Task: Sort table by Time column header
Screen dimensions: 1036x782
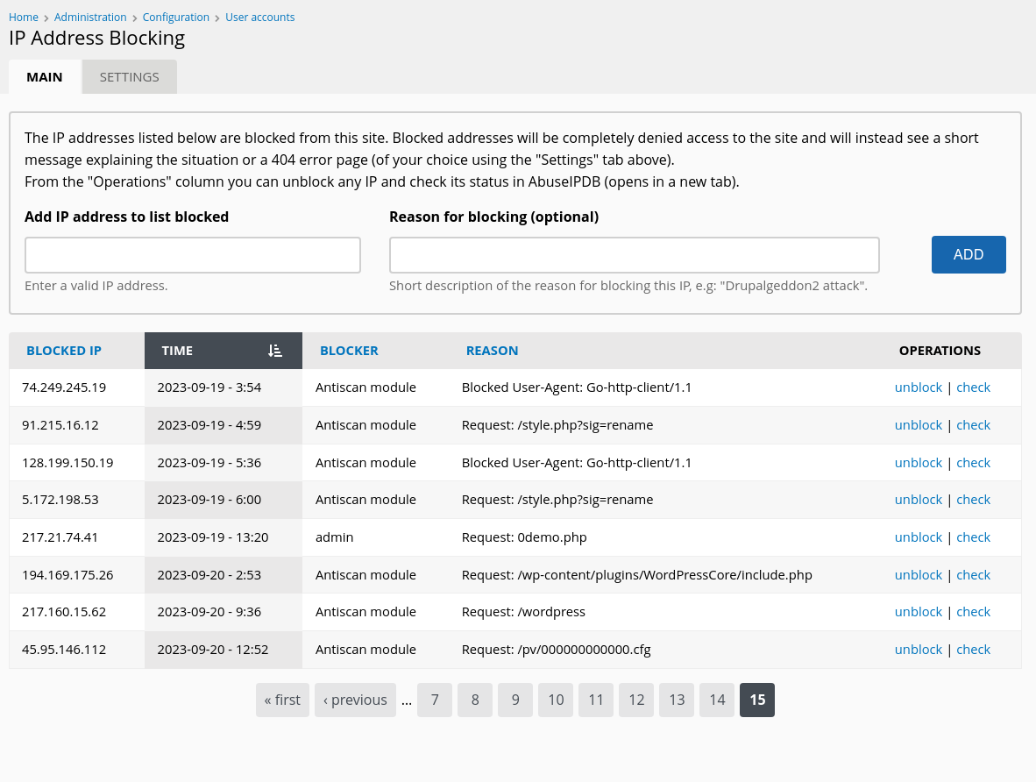Action: click(x=224, y=351)
